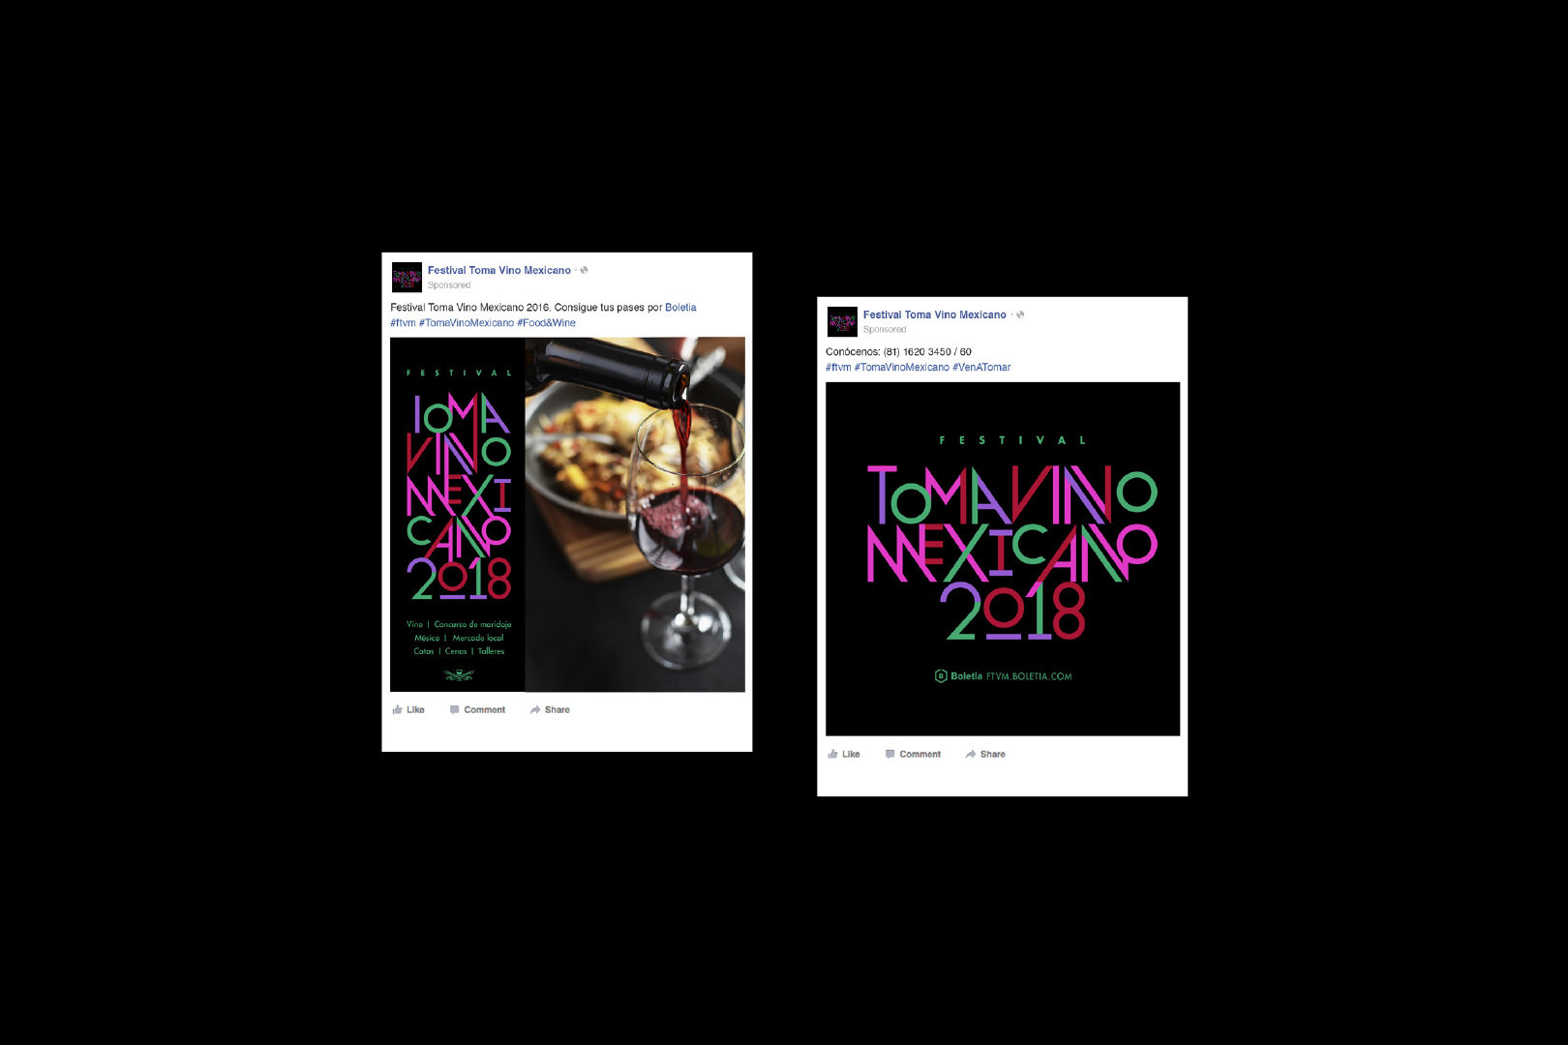This screenshot has height=1045, width=1568.
Task: Click the Sponsored label on left post
Action: [x=449, y=284]
